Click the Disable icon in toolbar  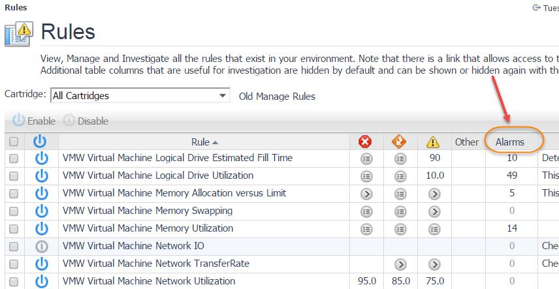coord(69,121)
